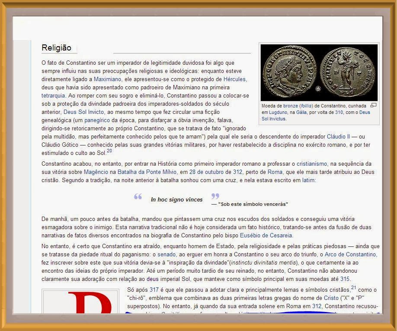This screenshot has width=397, height=331.
Task: Click the enlarge icon beside coin caption
Action: point(374,105)
